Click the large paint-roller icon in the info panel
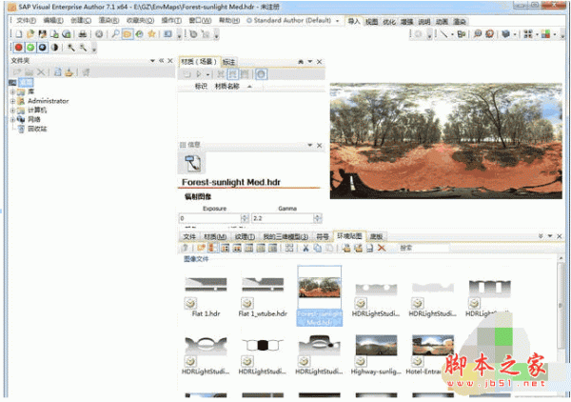571x402 pixels. click(192, 163)
